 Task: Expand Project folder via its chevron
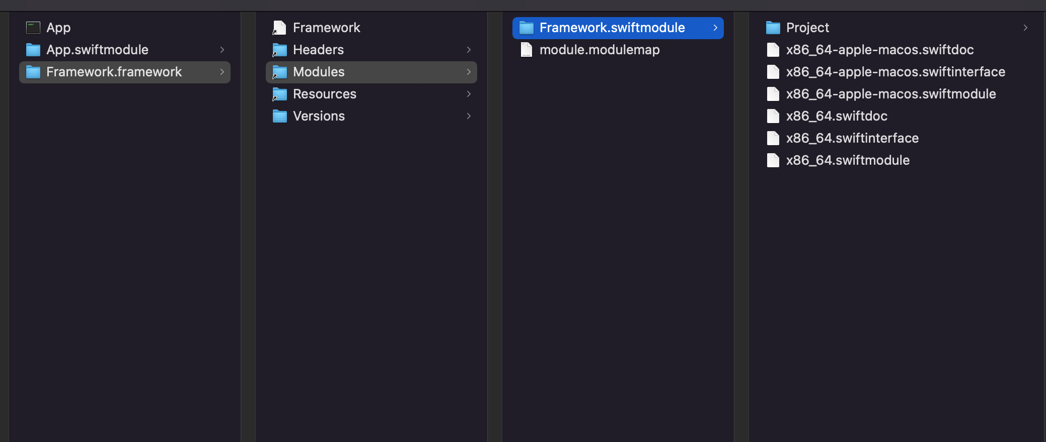[x=1025, y=28]
